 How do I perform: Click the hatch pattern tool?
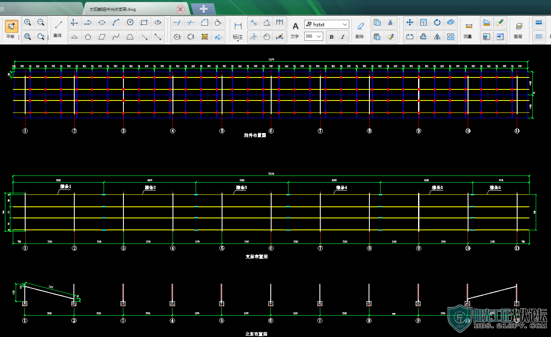tap(204, 37)
